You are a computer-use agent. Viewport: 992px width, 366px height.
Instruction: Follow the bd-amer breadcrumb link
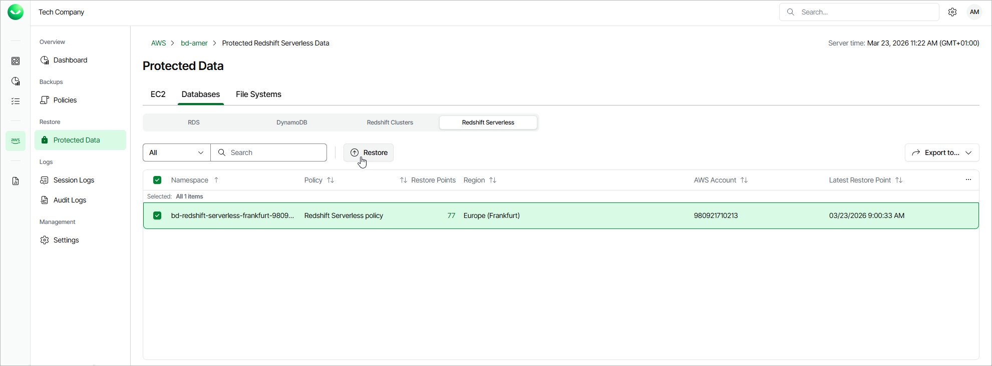[x=194, y=43]
